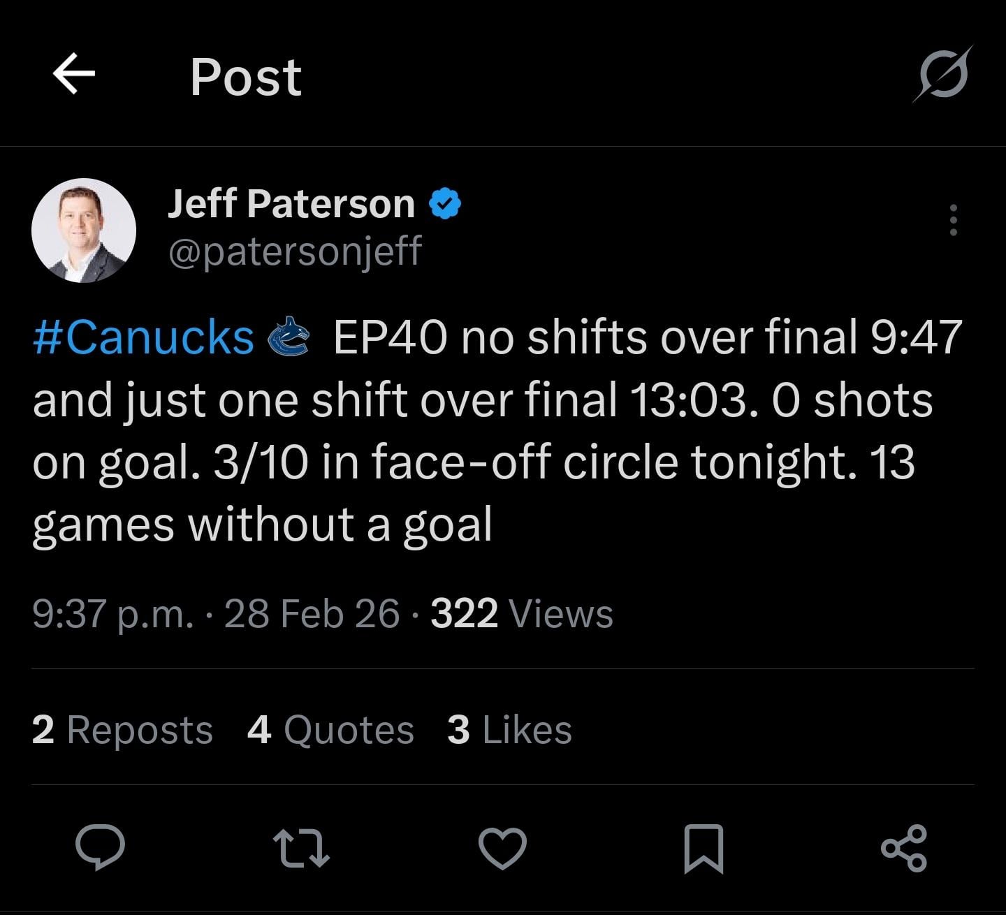Click the Canucks logo emoji
1006x915 pixels.
(x=289, y=337)
